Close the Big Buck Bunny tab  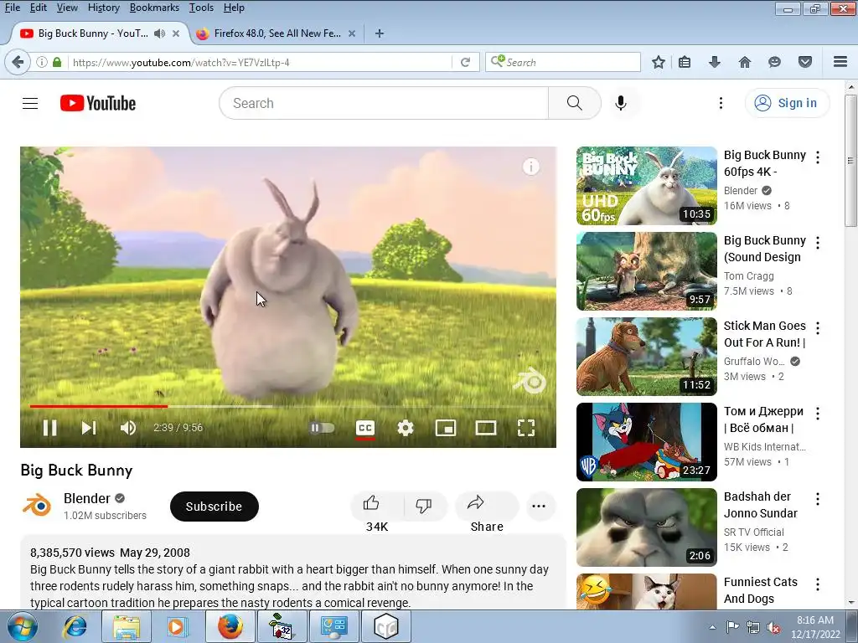pos(176,33)
